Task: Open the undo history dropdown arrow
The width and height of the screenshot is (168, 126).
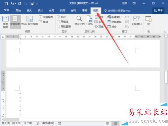Action: (x=15, y=4)
